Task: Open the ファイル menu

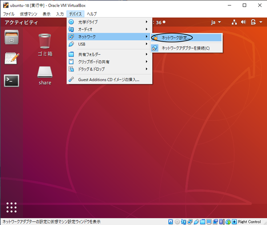Action: (x=9, y=14)
